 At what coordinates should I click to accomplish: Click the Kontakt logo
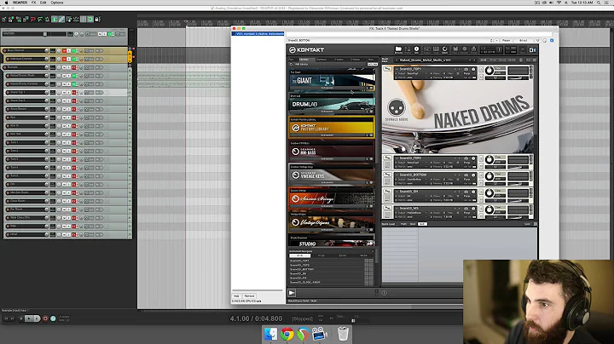click(x=307, y=49)
